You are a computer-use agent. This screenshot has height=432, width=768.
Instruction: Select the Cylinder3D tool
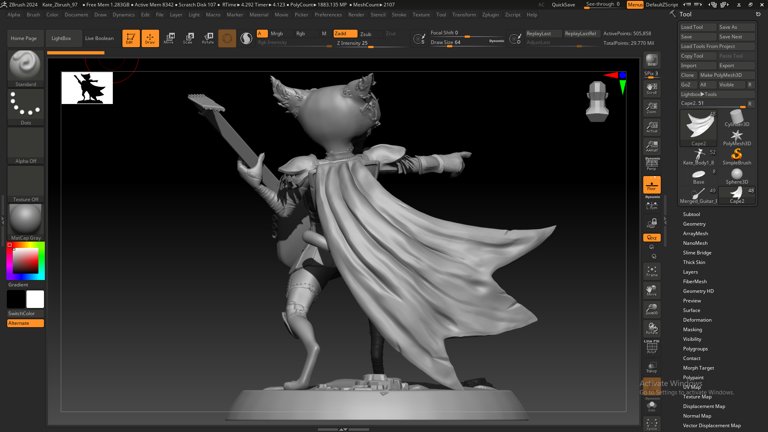click(x=737, y=118)
